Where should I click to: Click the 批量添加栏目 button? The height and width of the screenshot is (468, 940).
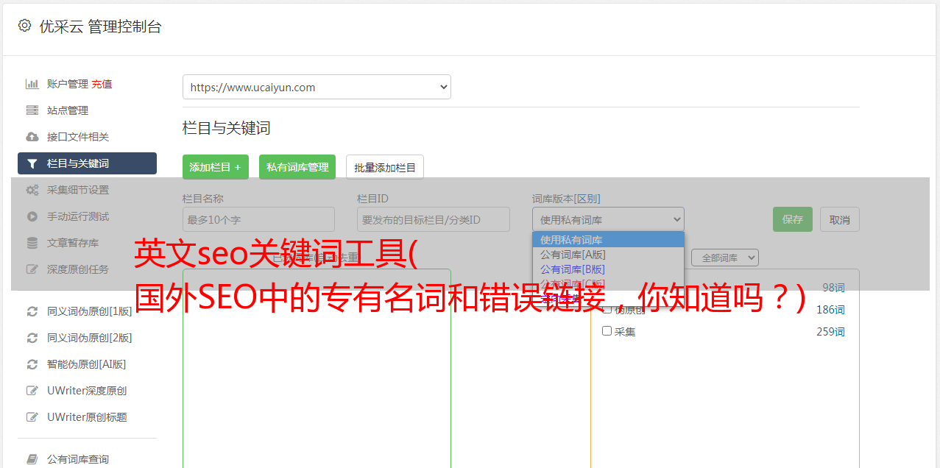[x=385, y=167]
